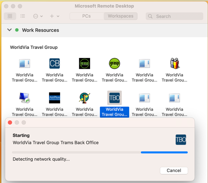
Task: Switch to list view icon
Action: pyautogui.click(x=23, y=16)
